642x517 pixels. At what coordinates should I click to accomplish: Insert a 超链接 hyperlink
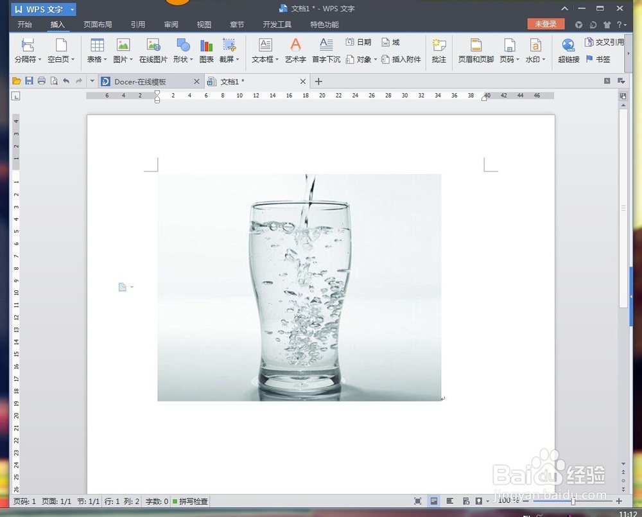[x=568, y=50]
